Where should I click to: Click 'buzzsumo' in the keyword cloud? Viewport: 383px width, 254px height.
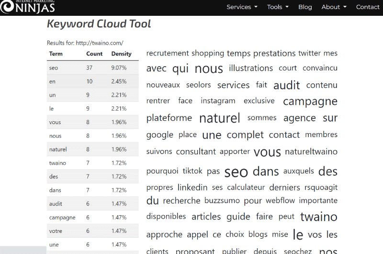(222, 200)
